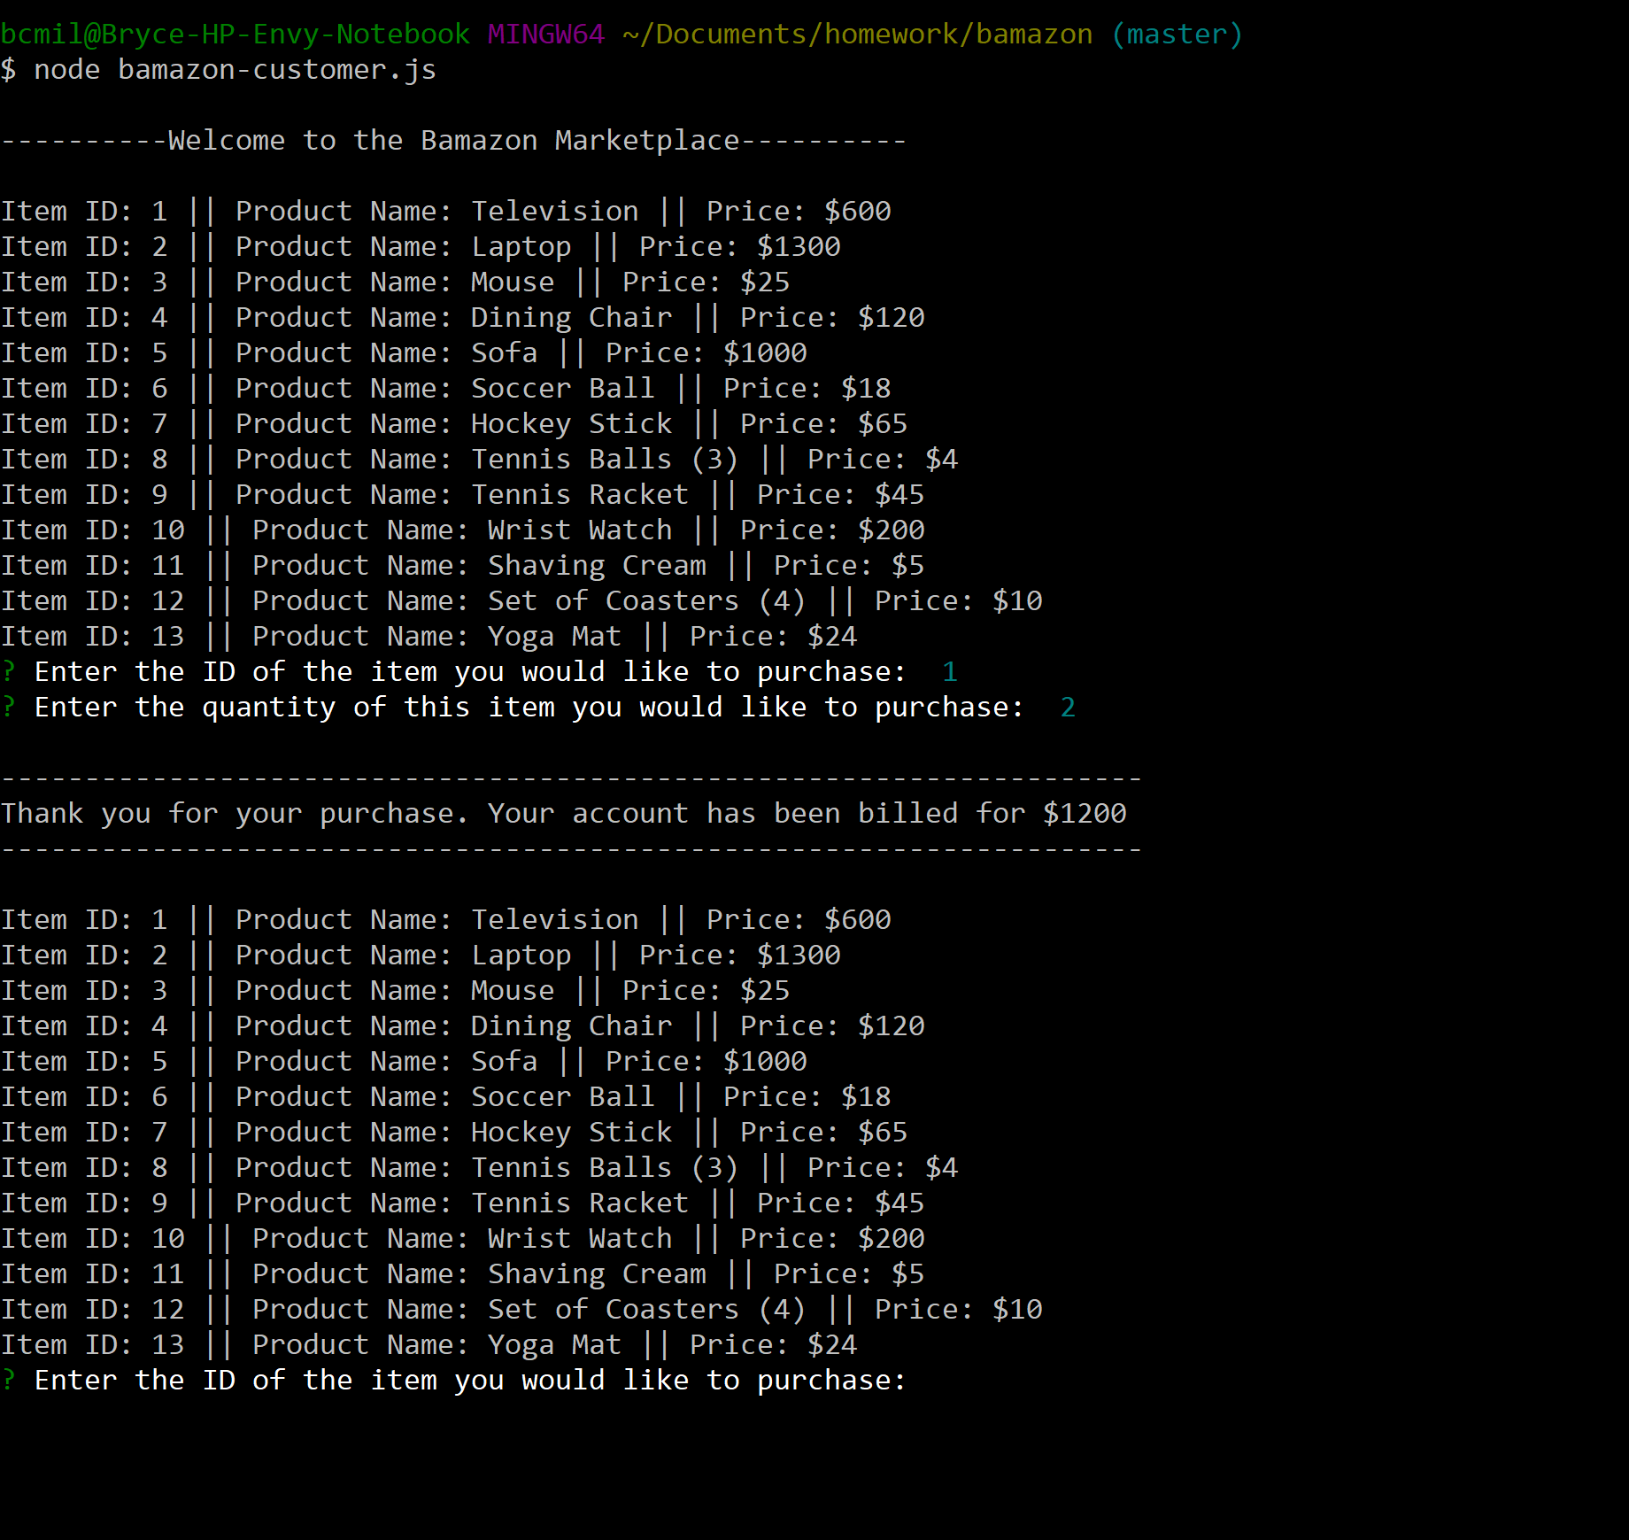
Task: Click the first Laptop $1300 row
Action: pos(421,247)
